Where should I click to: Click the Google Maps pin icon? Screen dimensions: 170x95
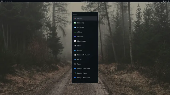75,73
